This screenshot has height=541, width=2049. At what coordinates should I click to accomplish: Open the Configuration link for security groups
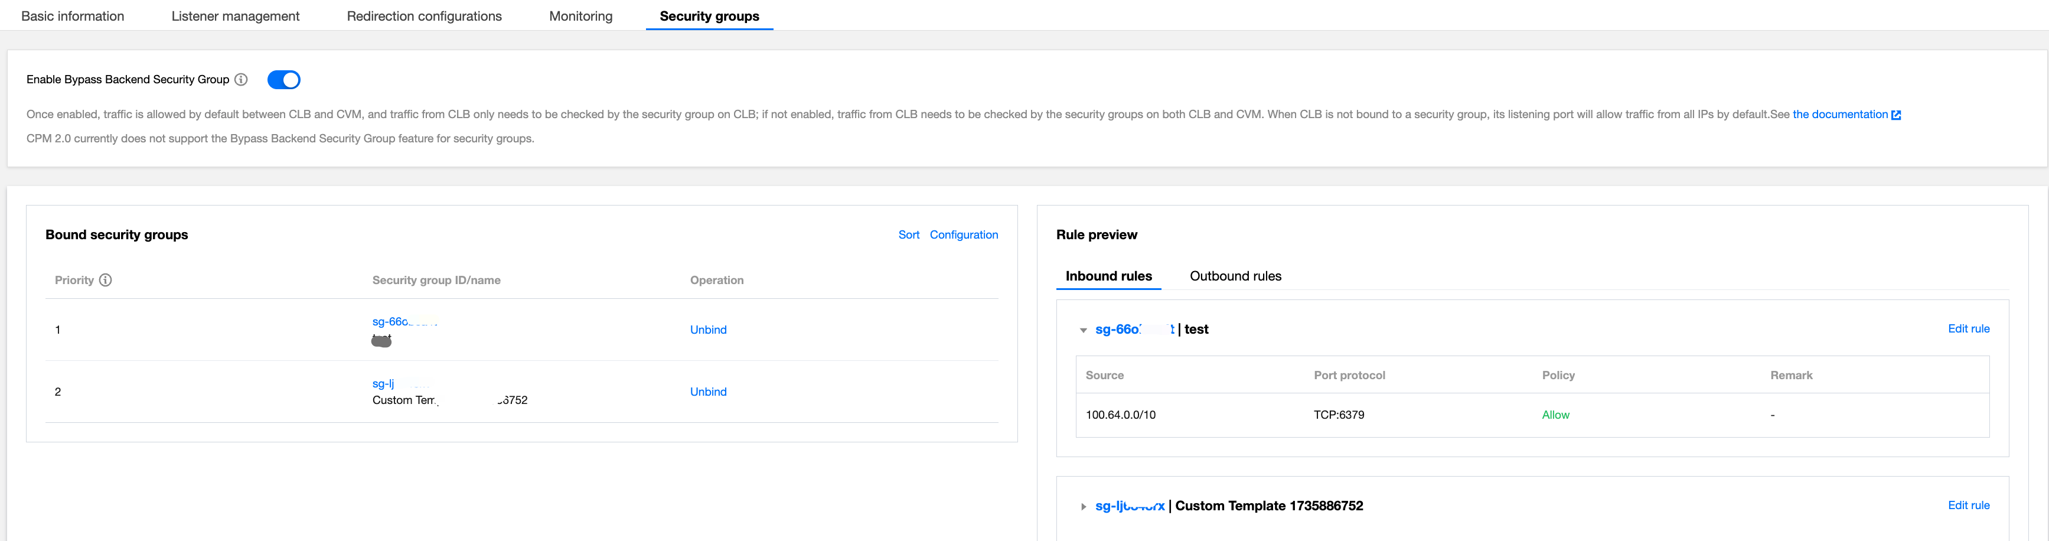(963, 234)
